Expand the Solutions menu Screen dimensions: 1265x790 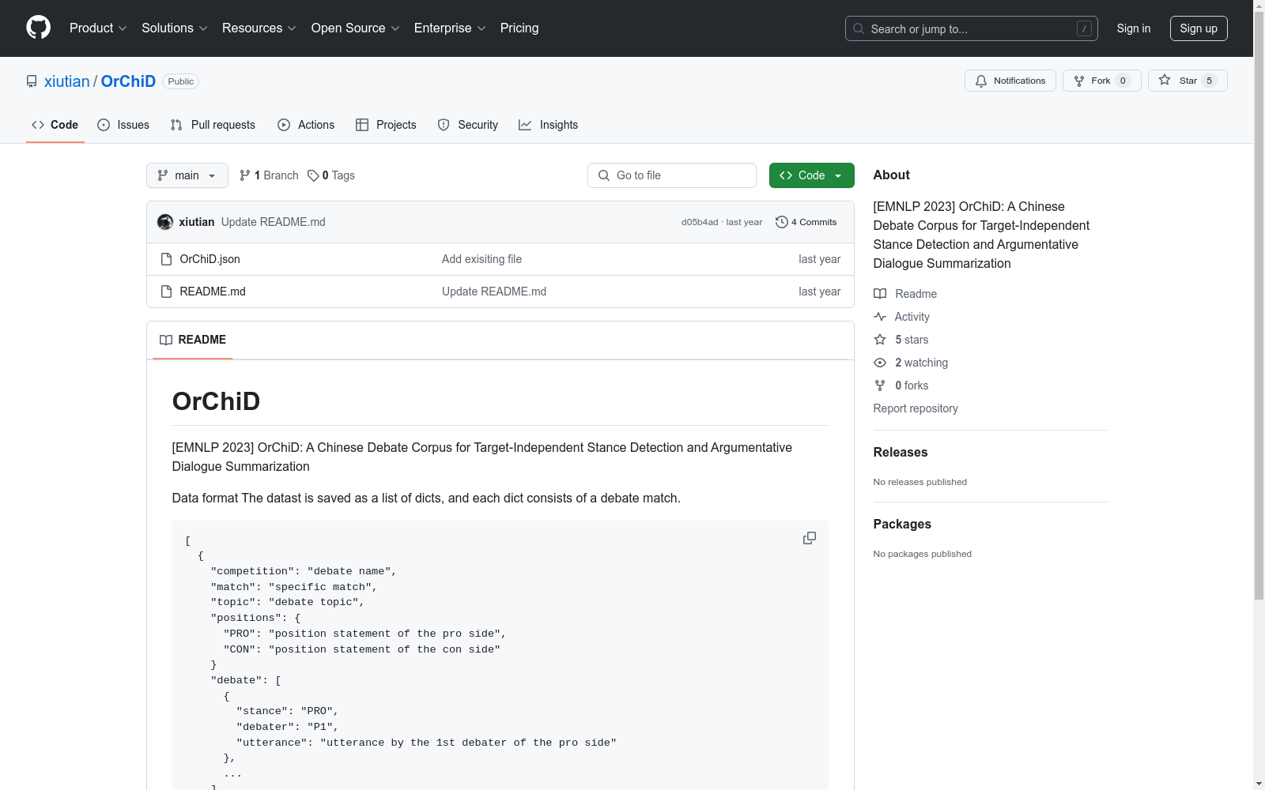175,28
